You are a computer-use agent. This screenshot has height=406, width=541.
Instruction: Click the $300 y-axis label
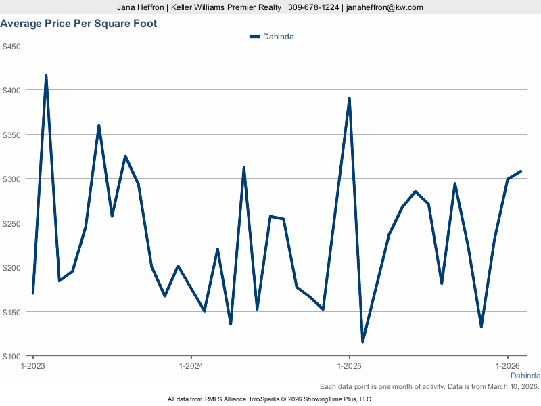click(x=12, y=179)
